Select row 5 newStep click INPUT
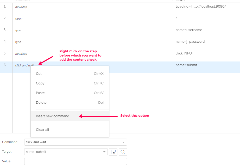The width and height of the screenshot is (240, 167). [x=21, y=54]
